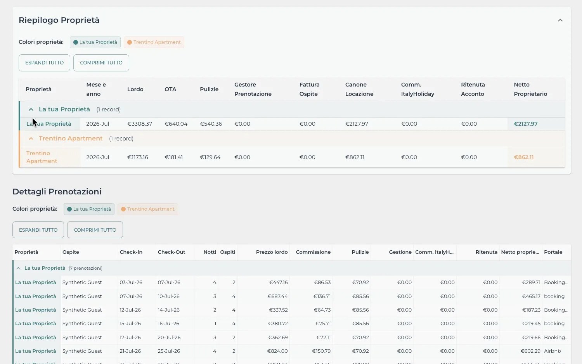
Task: Click owner net value €219.66
Action: pyautogui.click(x=531, y=338)
